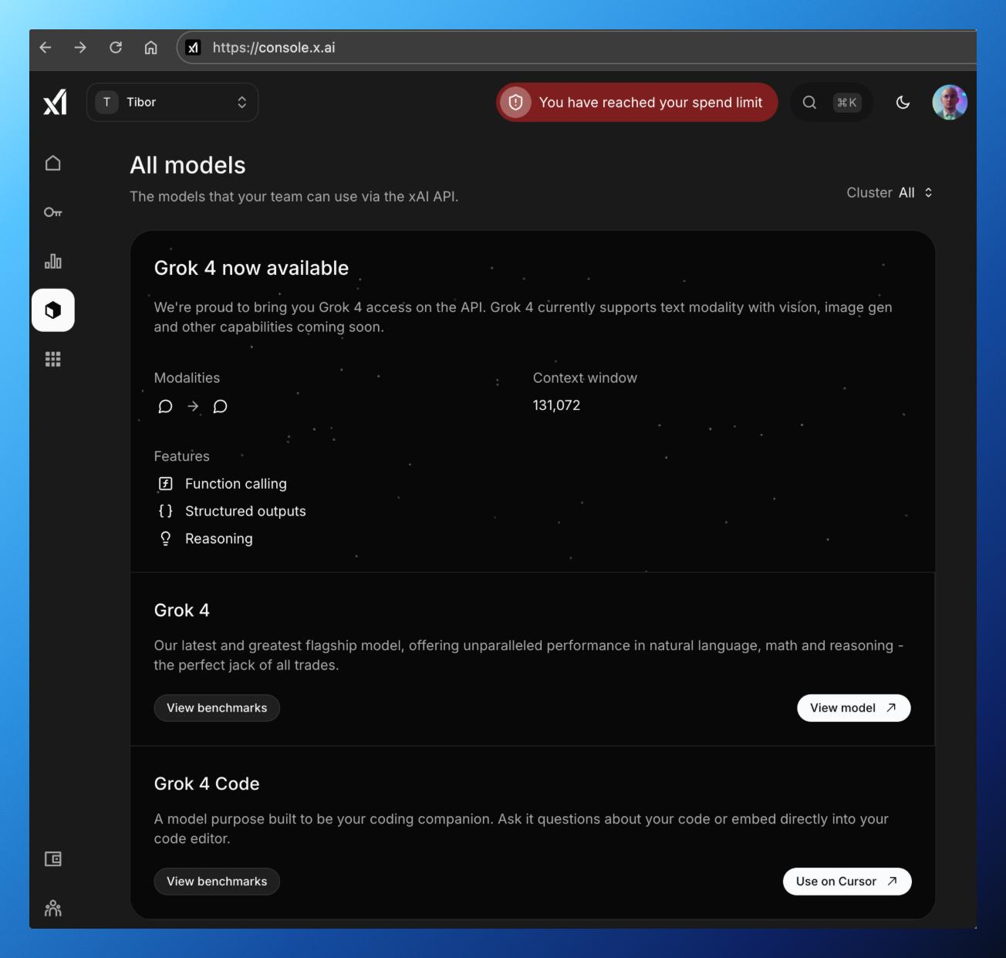
Task: View benchmarks for Grok 4 Code
Action: pos(217,882)
